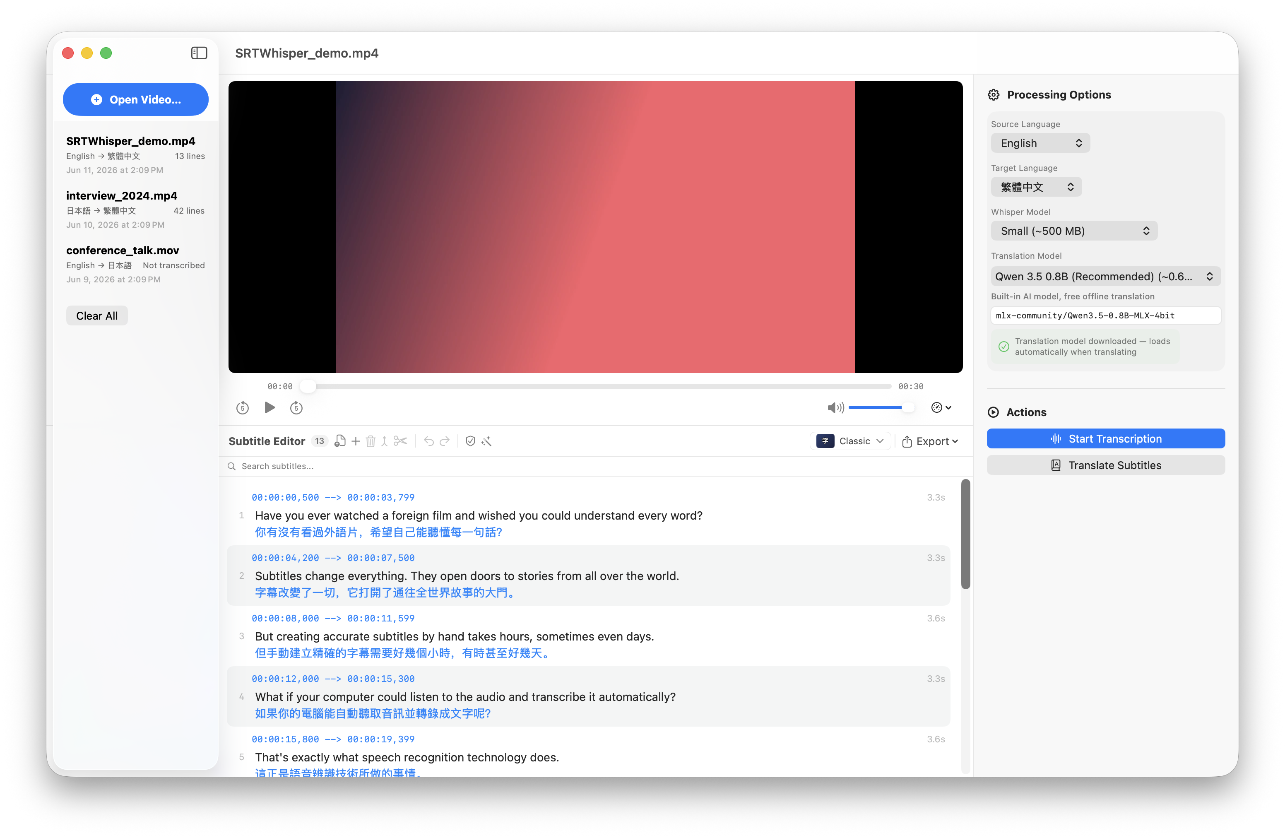Click the import subtitle file icon
This screenshot has height=838, width=1285.
tap(339, 441)
